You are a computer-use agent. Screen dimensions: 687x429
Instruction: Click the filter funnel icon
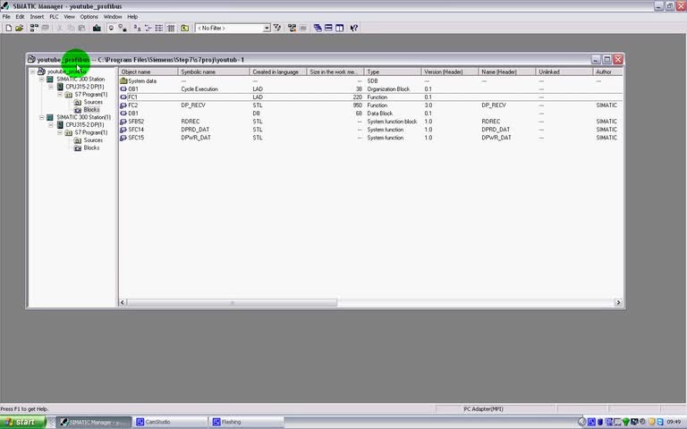point(277,28)
